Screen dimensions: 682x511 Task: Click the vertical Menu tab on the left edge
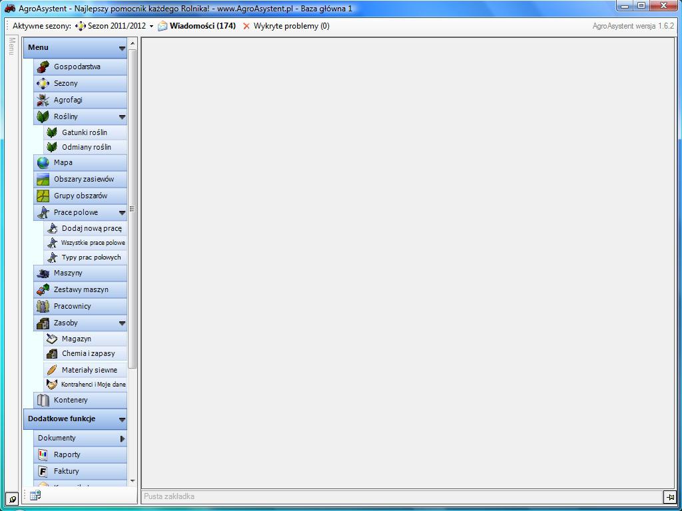(x=12, y=46)
